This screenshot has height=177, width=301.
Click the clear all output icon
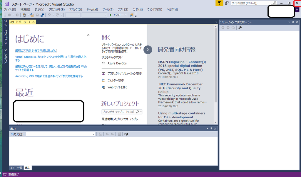(119, 134)
